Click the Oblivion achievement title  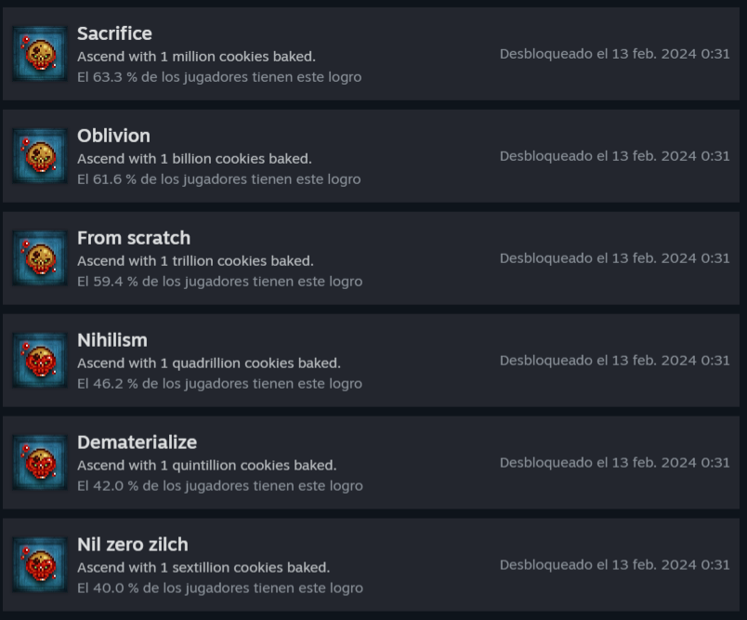[113, 136]
